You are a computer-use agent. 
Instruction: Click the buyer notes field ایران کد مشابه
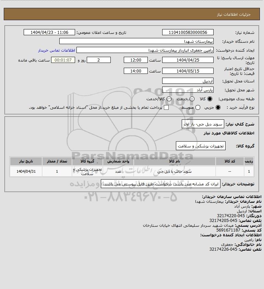point(160,184)
